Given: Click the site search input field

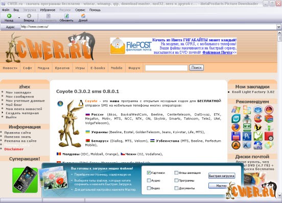Looking at the screenshot, I should click(167, 68).
